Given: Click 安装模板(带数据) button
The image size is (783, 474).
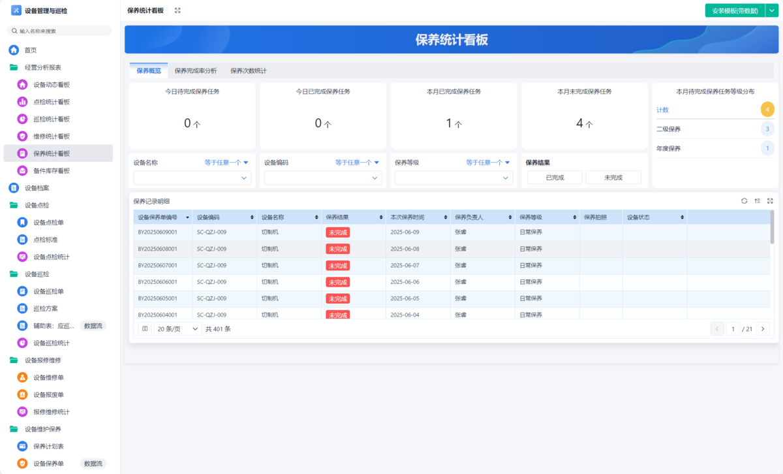Looking at the screenshot, I should (735, 10).
